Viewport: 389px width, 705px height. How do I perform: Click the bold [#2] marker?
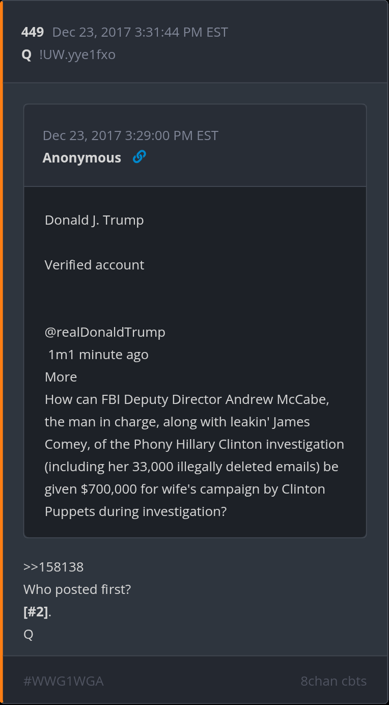pyautogui.click(x=36, y=612)
